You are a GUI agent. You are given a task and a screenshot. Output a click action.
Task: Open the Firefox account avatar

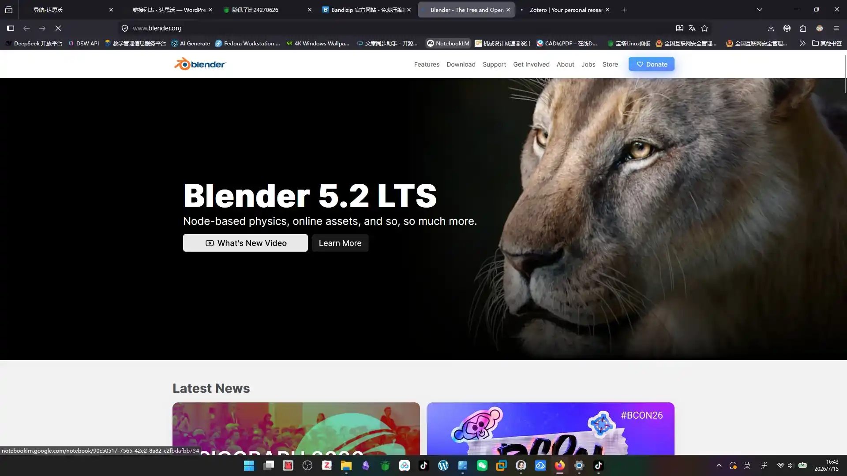click(x=820, y=28)
